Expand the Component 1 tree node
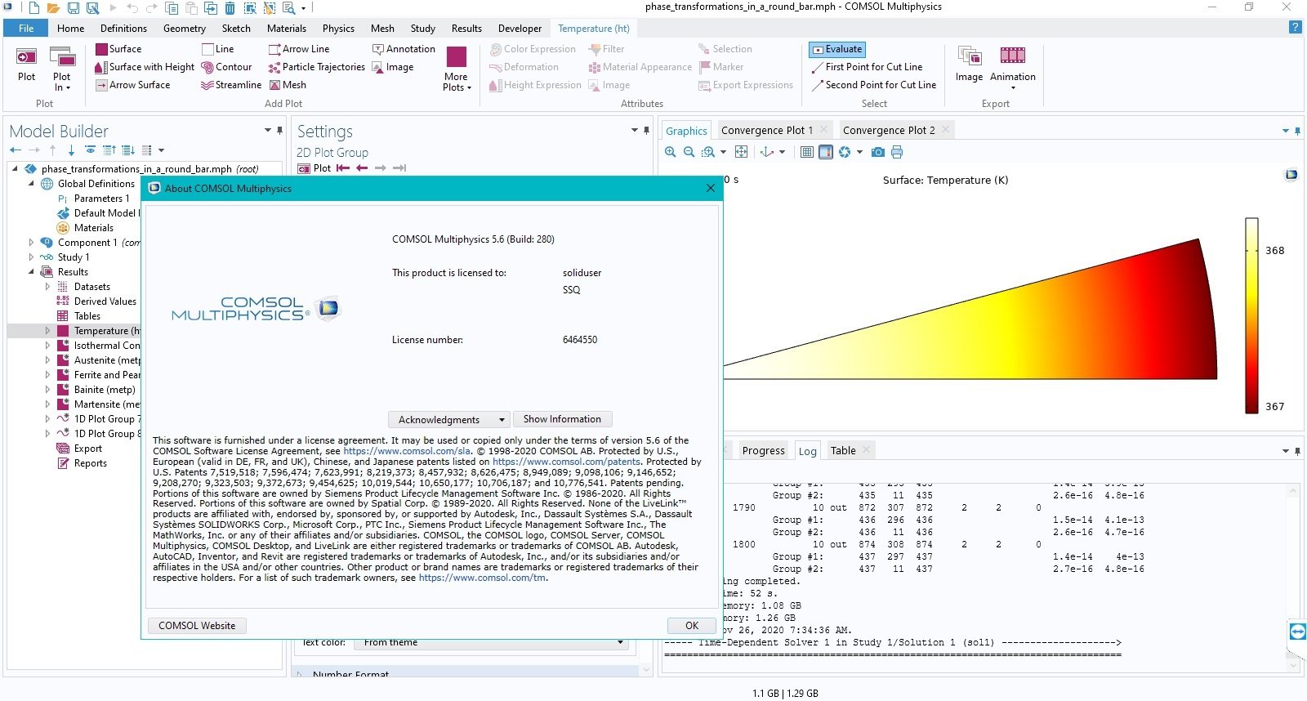The image size is (1307, 701). [x=31, y=243]
